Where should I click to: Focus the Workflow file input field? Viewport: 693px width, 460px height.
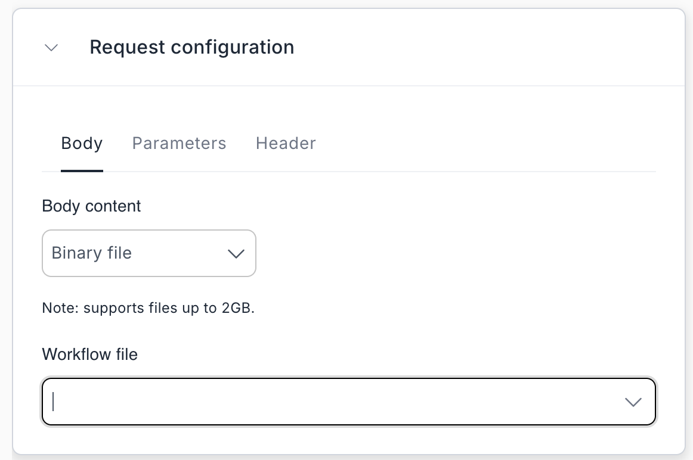(322, 402)
